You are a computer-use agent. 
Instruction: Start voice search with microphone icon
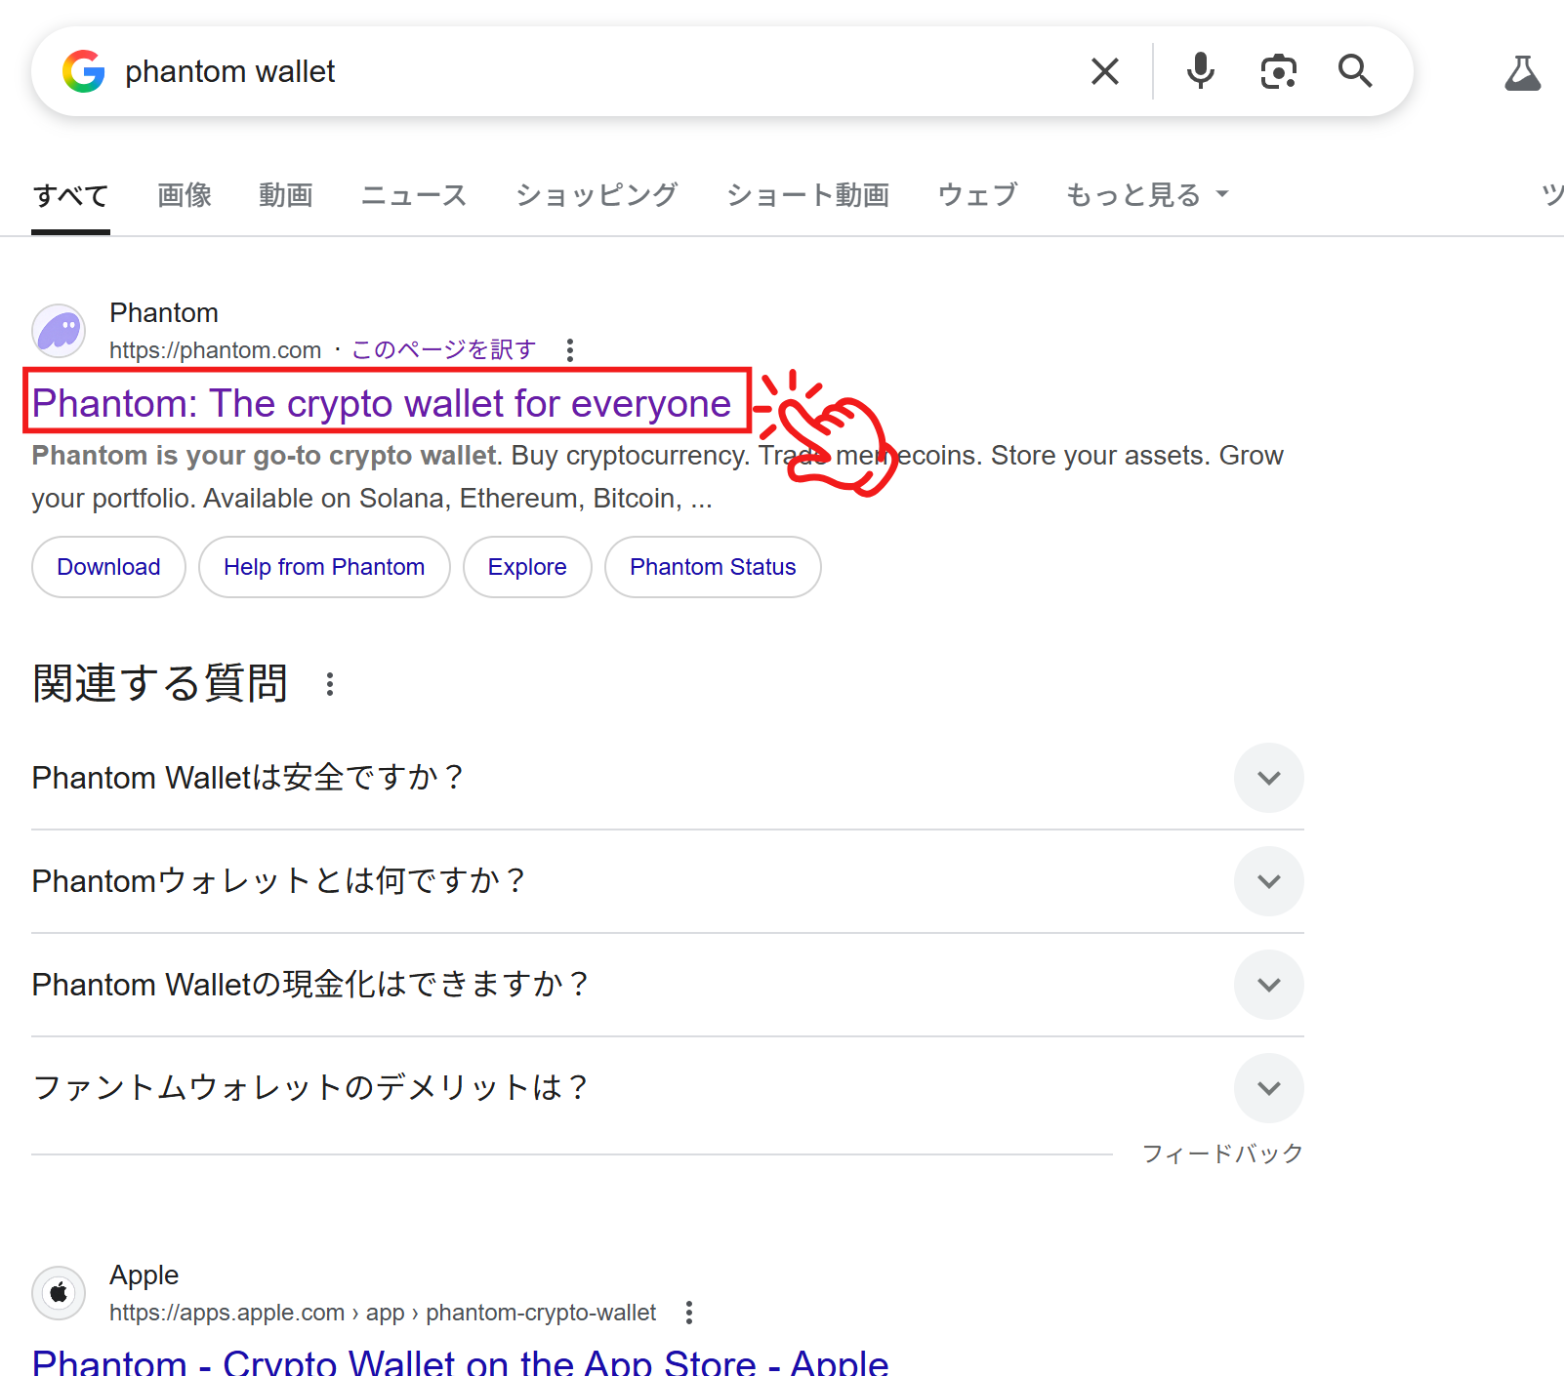[x=1200, y=71]
